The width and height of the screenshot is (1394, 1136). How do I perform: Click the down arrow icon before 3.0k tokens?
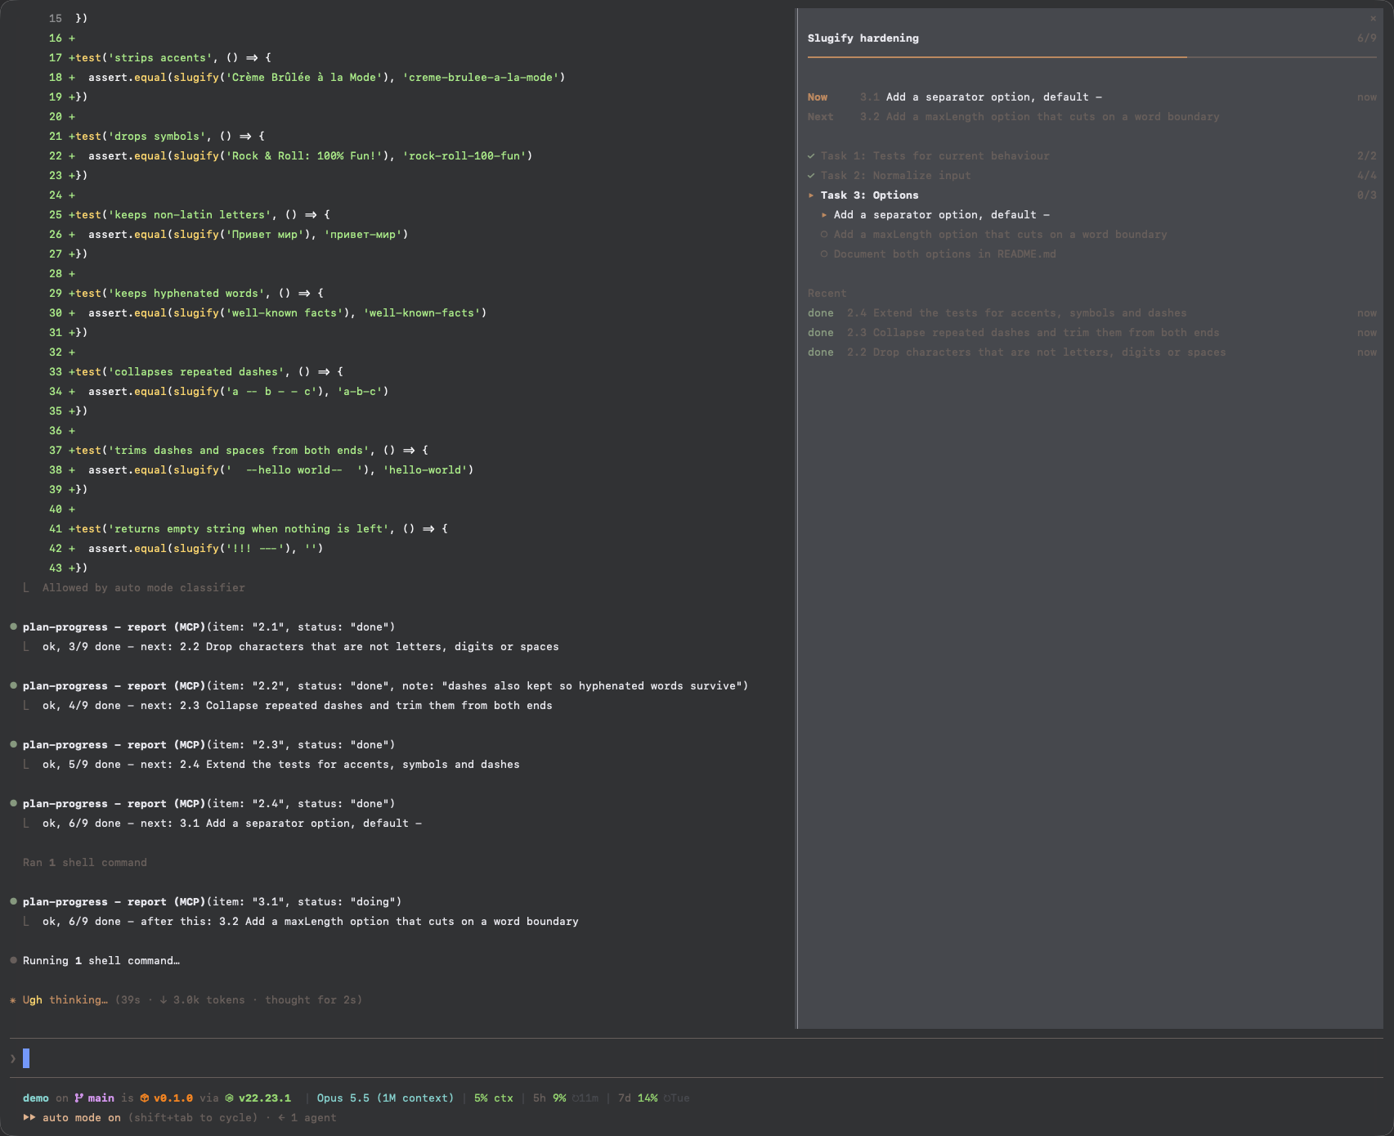click(164, 1000)
